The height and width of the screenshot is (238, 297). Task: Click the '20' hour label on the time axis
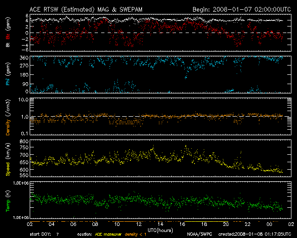pos(226,224)
